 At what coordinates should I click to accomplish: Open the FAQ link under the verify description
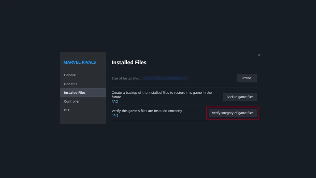click(115, 115)
